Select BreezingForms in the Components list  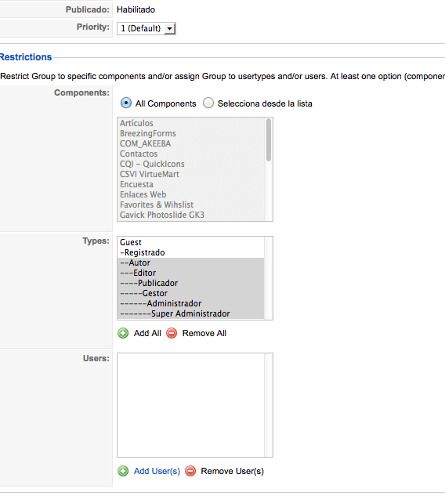[190, 133]
